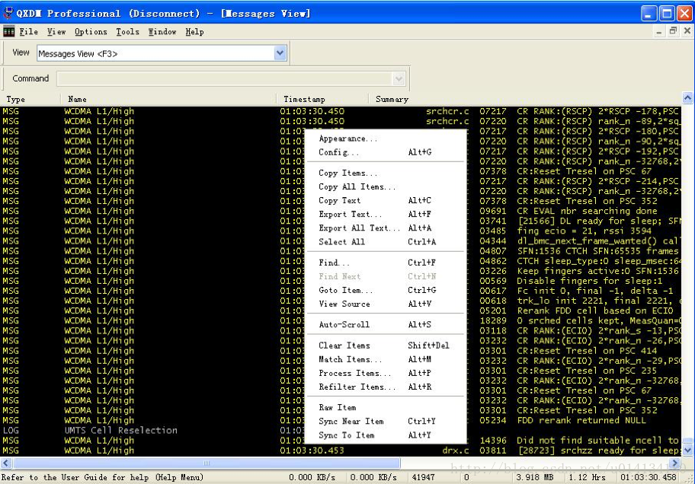Click the Timestamp column header

(322, 99)
